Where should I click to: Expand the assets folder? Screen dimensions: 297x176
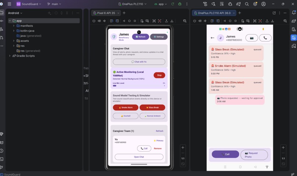pos(14,41)
